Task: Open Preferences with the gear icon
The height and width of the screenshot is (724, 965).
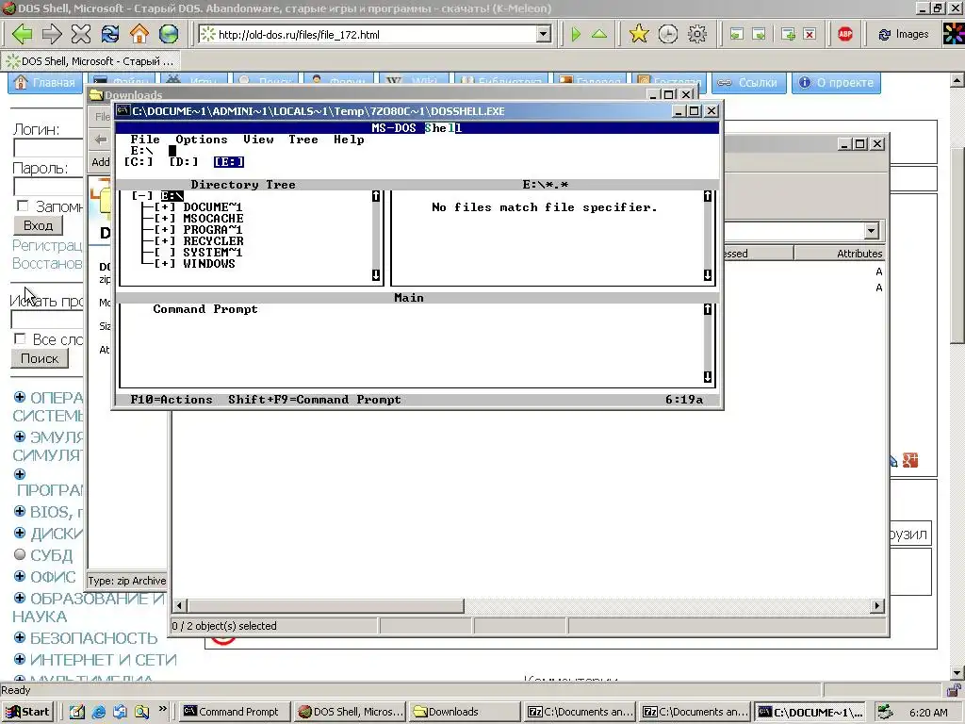Action: (x=697, y=34)
